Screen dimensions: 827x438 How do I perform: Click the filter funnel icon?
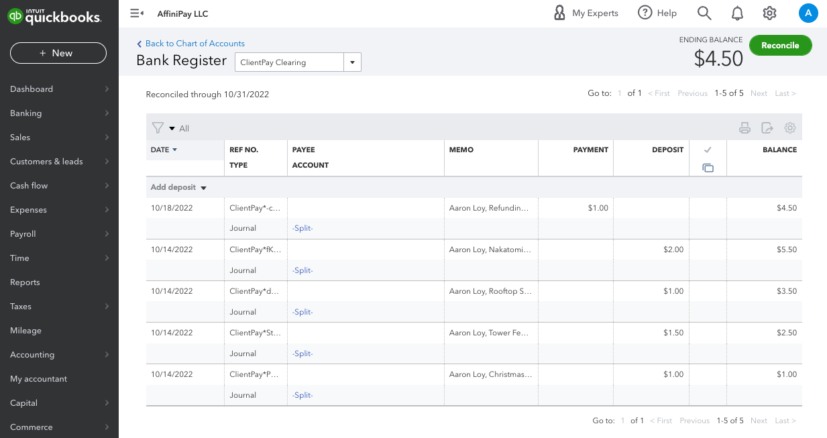(158, 128)
